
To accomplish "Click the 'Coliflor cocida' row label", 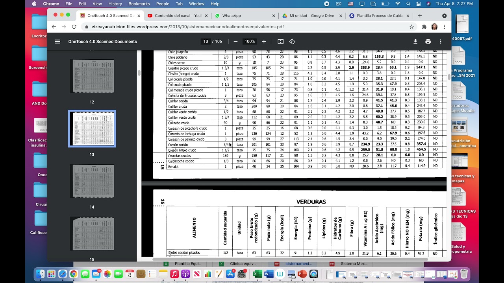I will [x=178, y=101].
